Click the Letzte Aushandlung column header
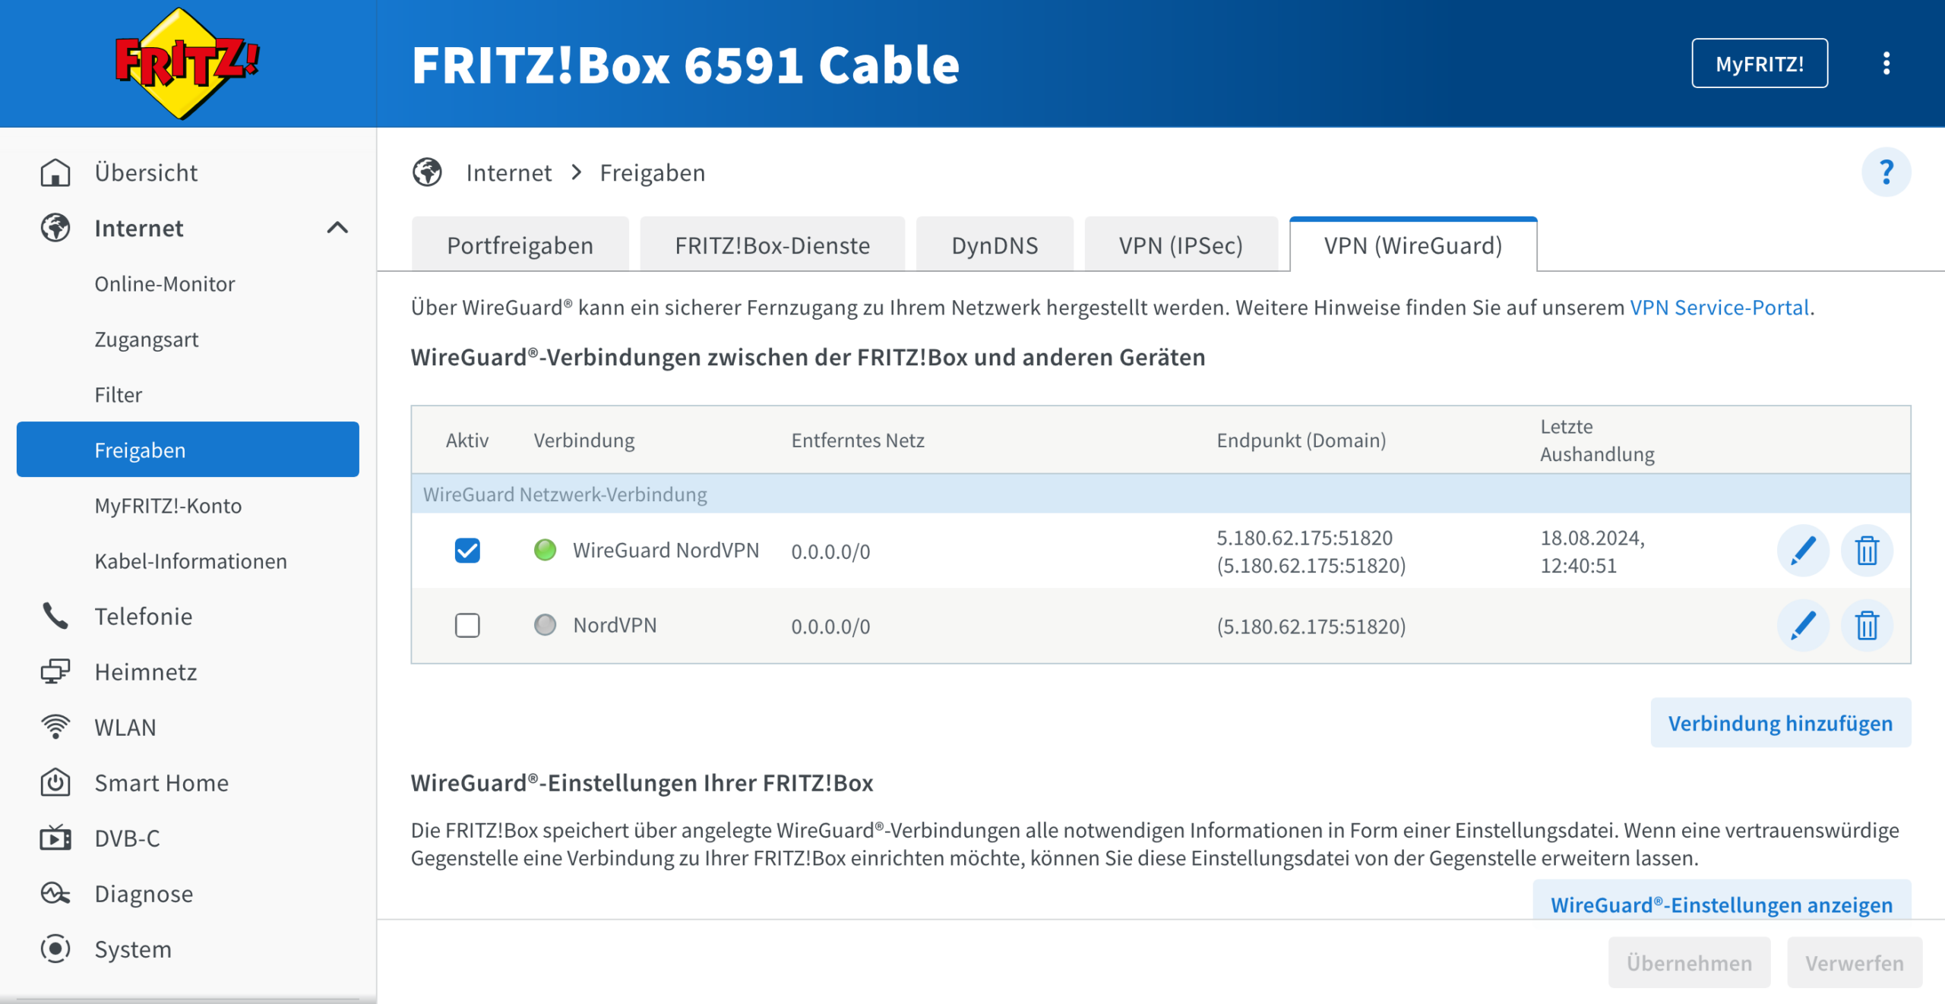1945x1004 pixels. pyautogui.click(x=1597, y=440)
